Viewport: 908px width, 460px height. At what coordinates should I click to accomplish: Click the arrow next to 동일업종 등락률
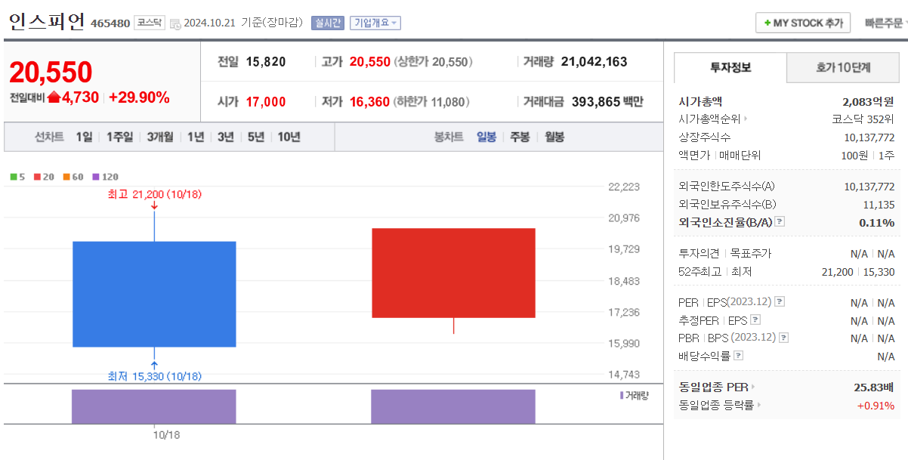click(758, 406)
